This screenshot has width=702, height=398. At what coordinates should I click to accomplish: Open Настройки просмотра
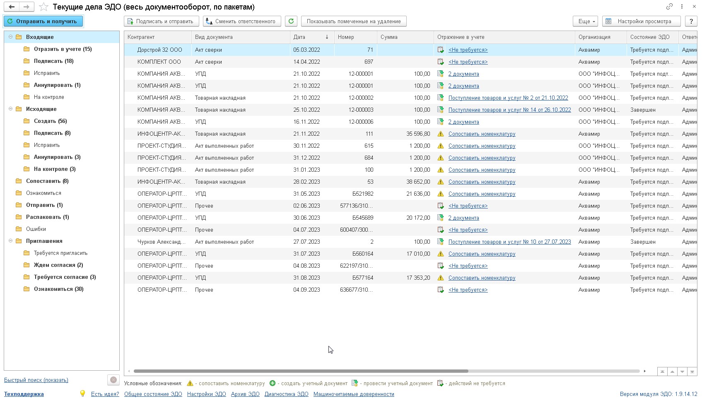[642, 21]
